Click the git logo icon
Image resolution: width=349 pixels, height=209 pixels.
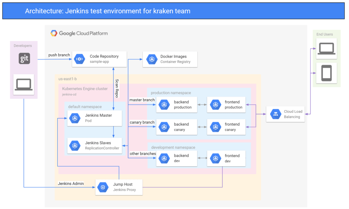point(24,59)
